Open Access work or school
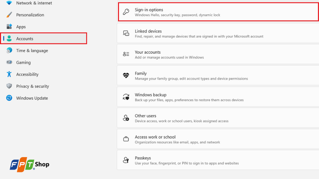Viewport: 319px width, 179px height. pyautogui.click(x=218, y=139)
